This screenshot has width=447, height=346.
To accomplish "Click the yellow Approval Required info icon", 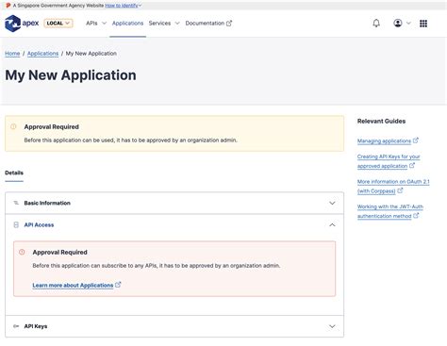I will point(13,126).
